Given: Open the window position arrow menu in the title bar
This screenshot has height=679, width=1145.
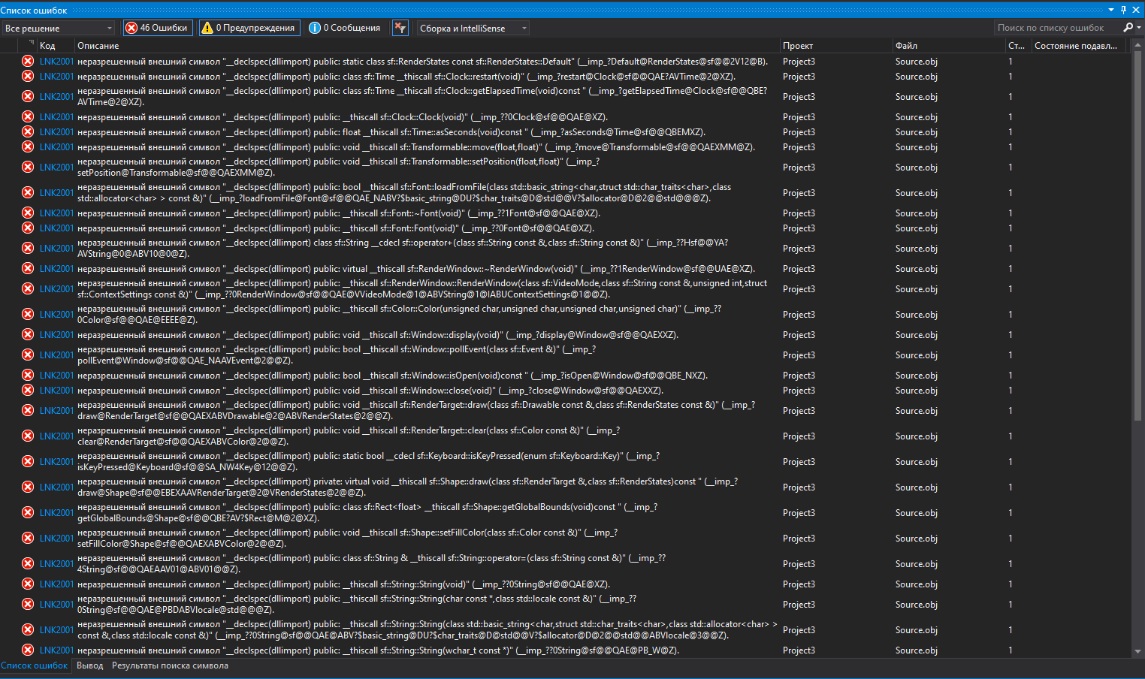Looking at the screenshot, I should 1111,10.
